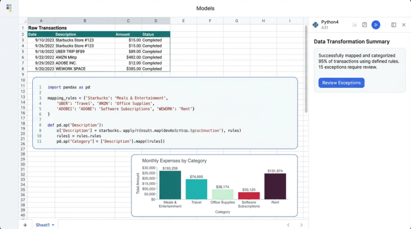The width and height of the screenshot is (411, 229).
Task: Click the '$89.00' amount cell
Action: [128, 52]
